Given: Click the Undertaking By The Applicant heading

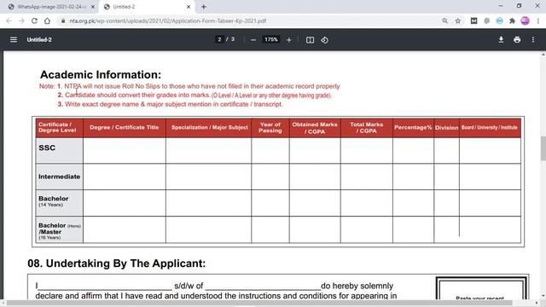Looking at the screenshot, I should [x=117, y=264].
